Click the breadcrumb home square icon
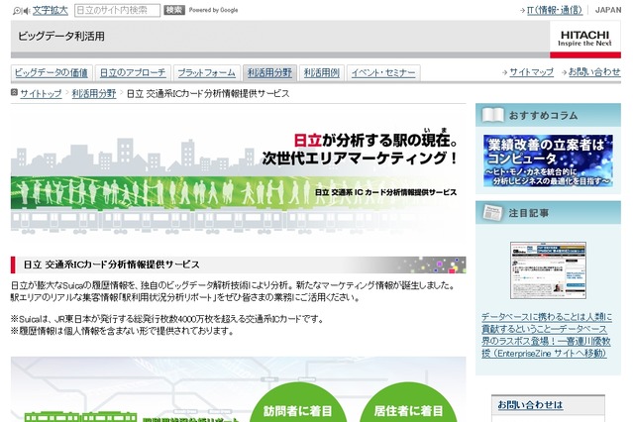 [14, 92]
